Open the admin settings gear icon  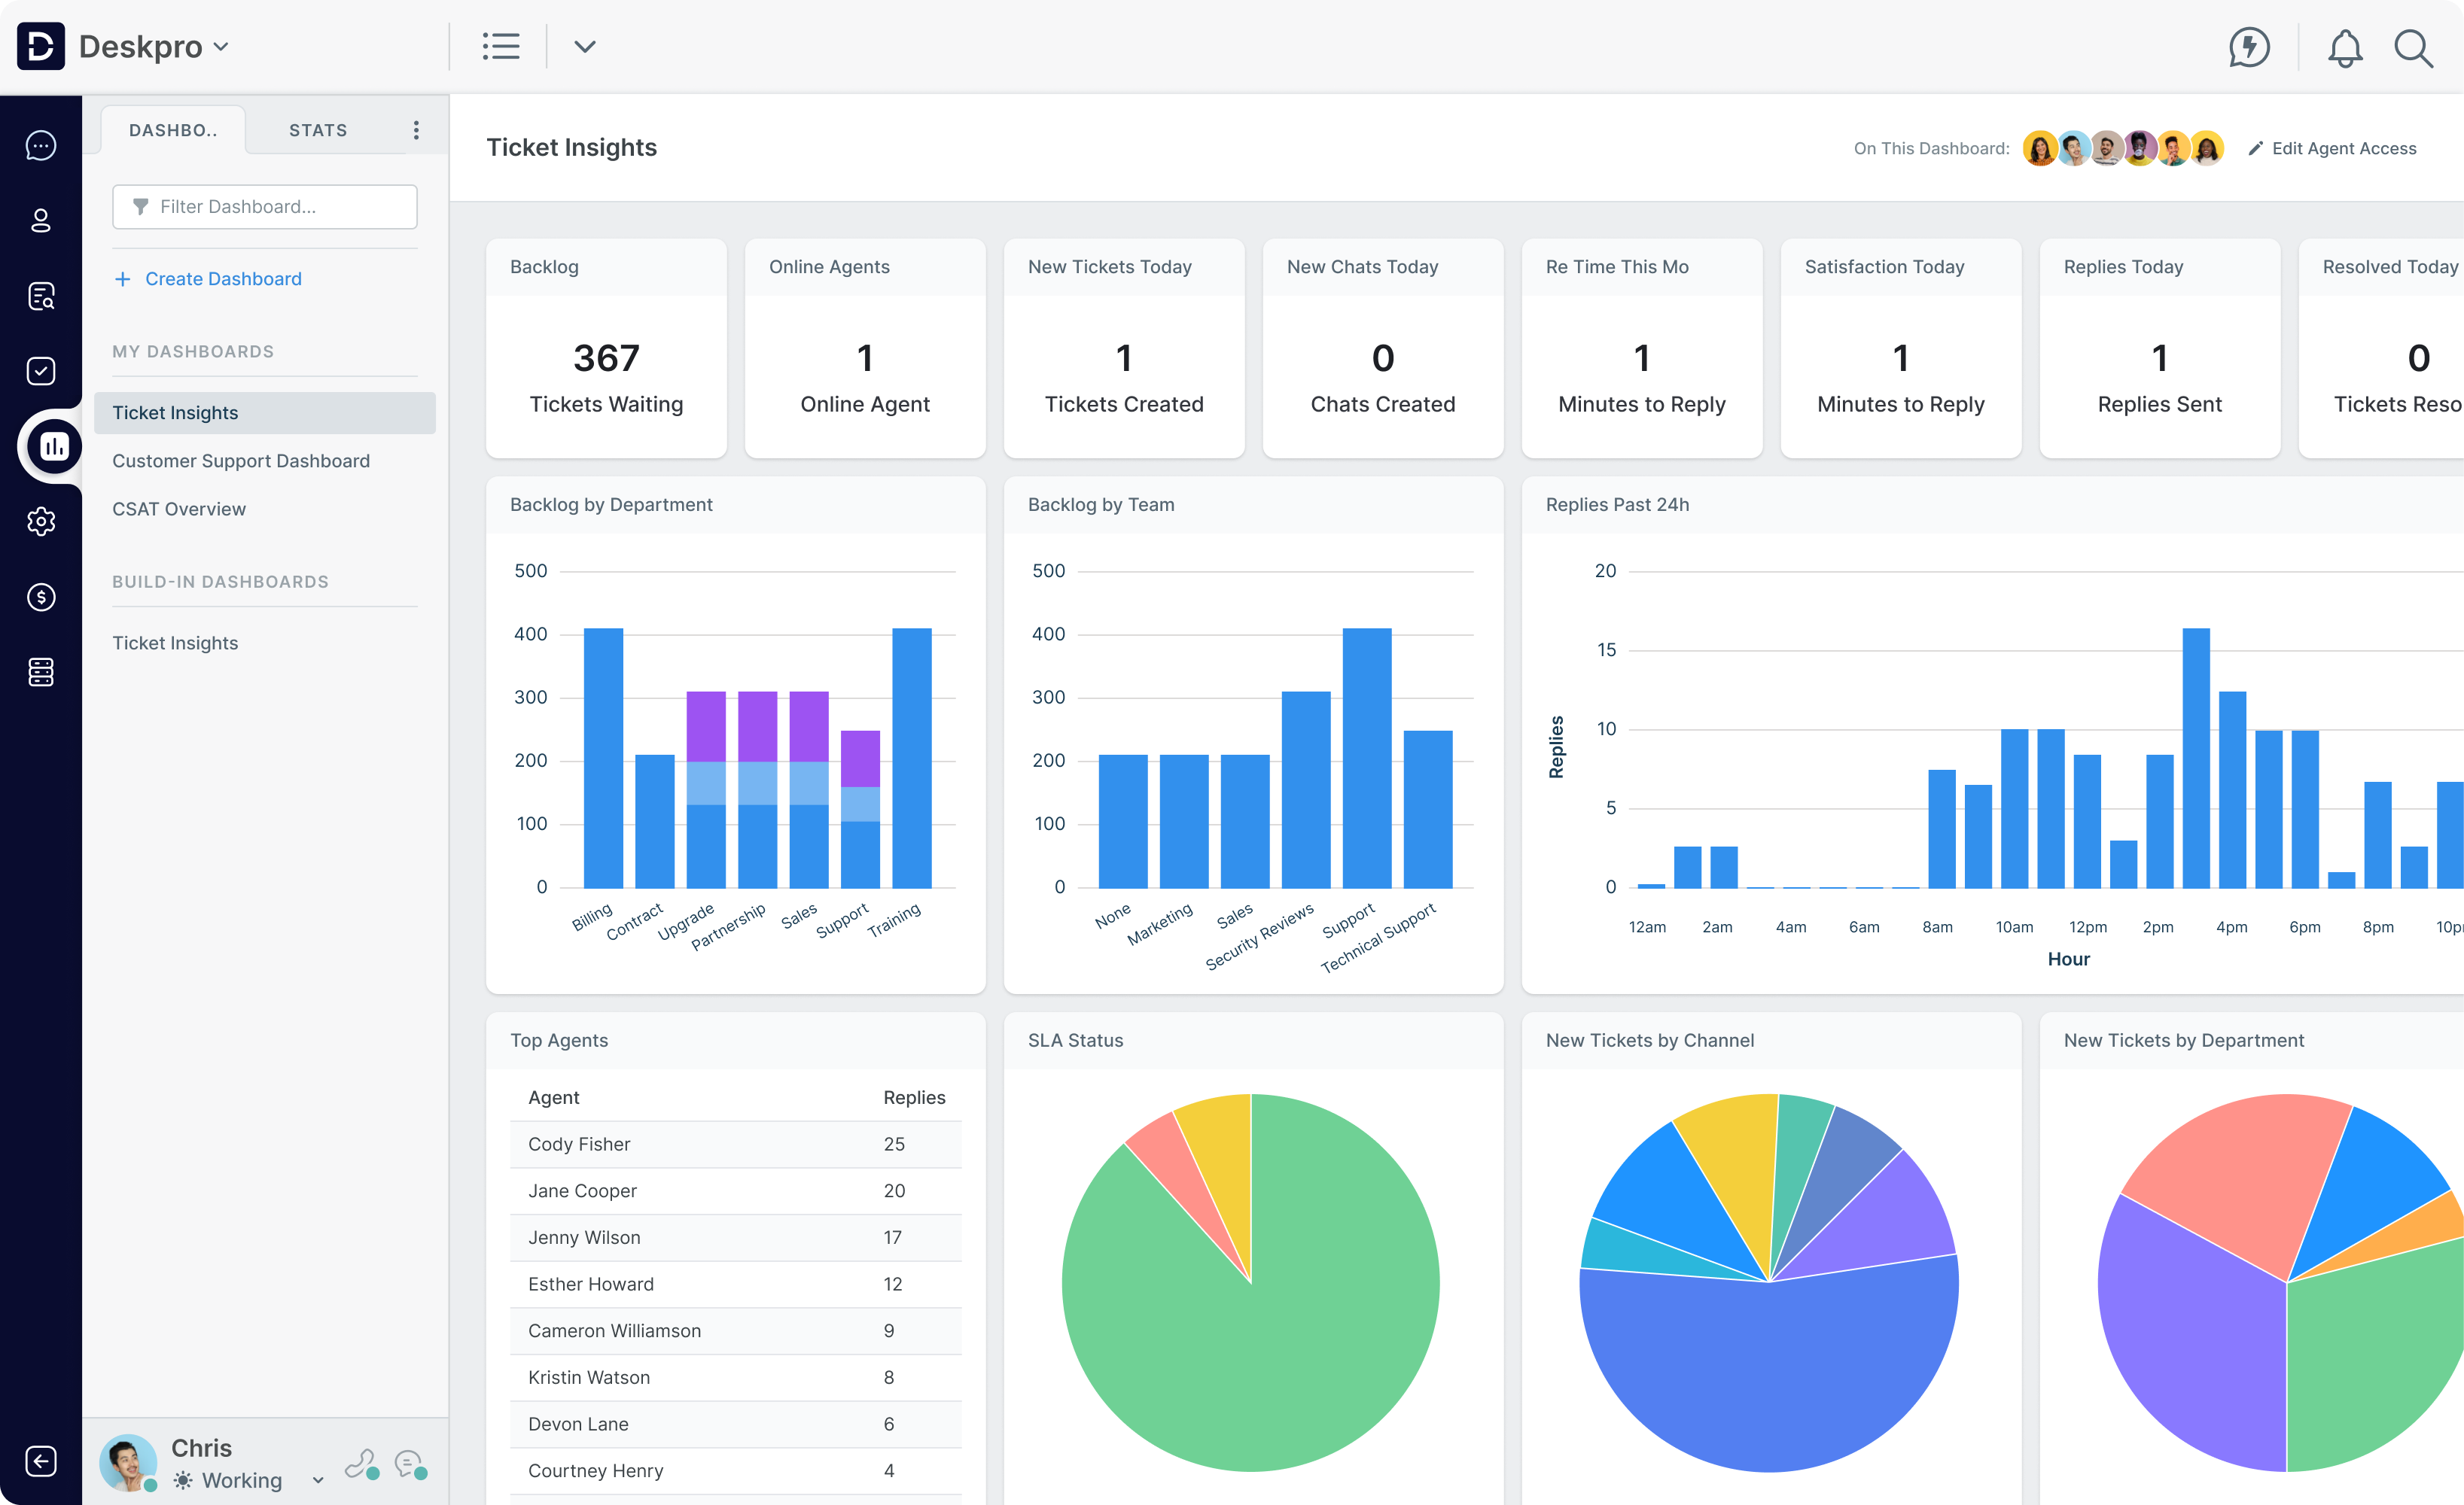click(x=41, y=521)
